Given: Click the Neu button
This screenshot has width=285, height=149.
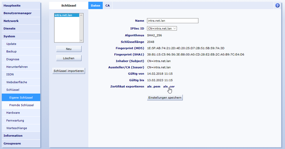Looking at the screenshot, I should [69, 49].
